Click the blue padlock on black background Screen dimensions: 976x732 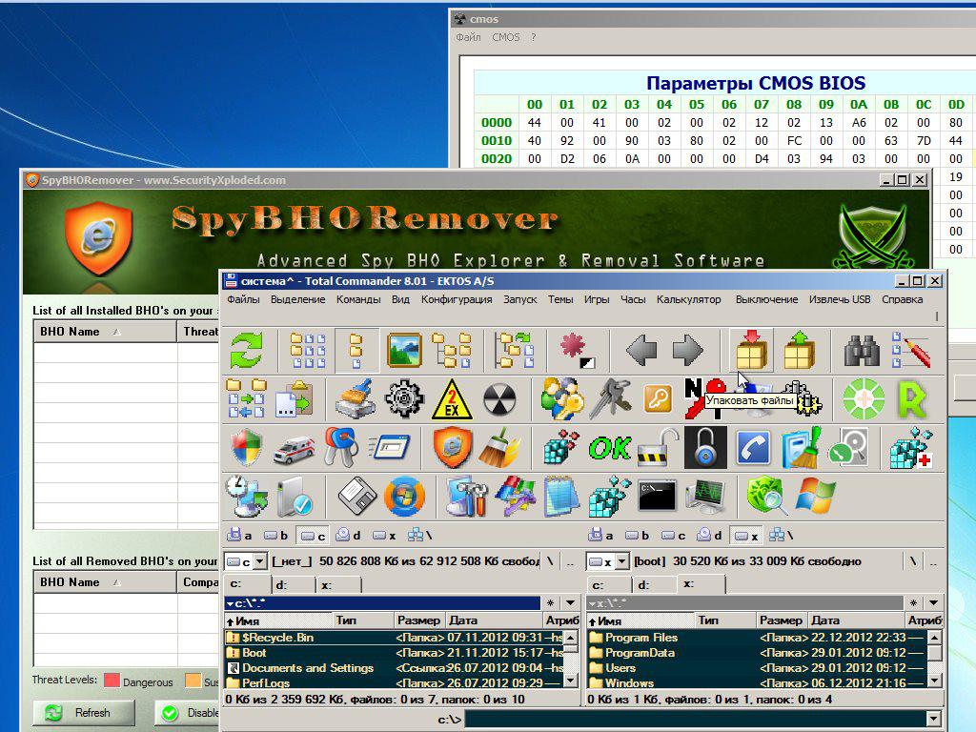click(x=705, y=447)
